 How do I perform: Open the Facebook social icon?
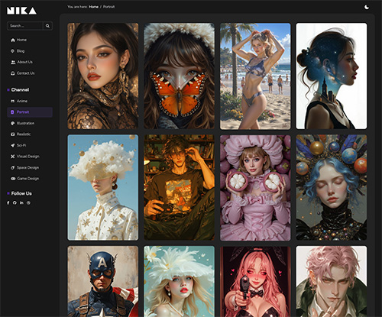pos(8,202)
